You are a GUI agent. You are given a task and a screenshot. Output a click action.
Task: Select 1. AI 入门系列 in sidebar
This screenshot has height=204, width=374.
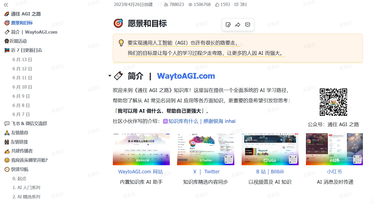tap(26, 187)
